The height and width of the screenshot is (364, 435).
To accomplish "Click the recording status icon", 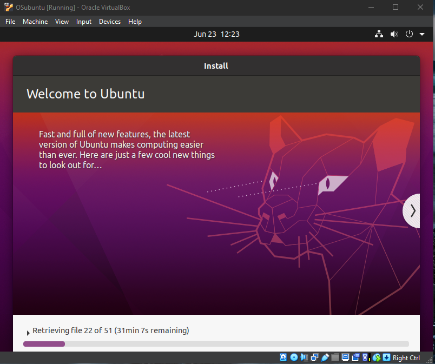I will [x=355, y=358].
